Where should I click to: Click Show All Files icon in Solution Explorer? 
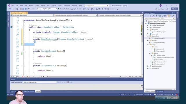coord(165,16)
